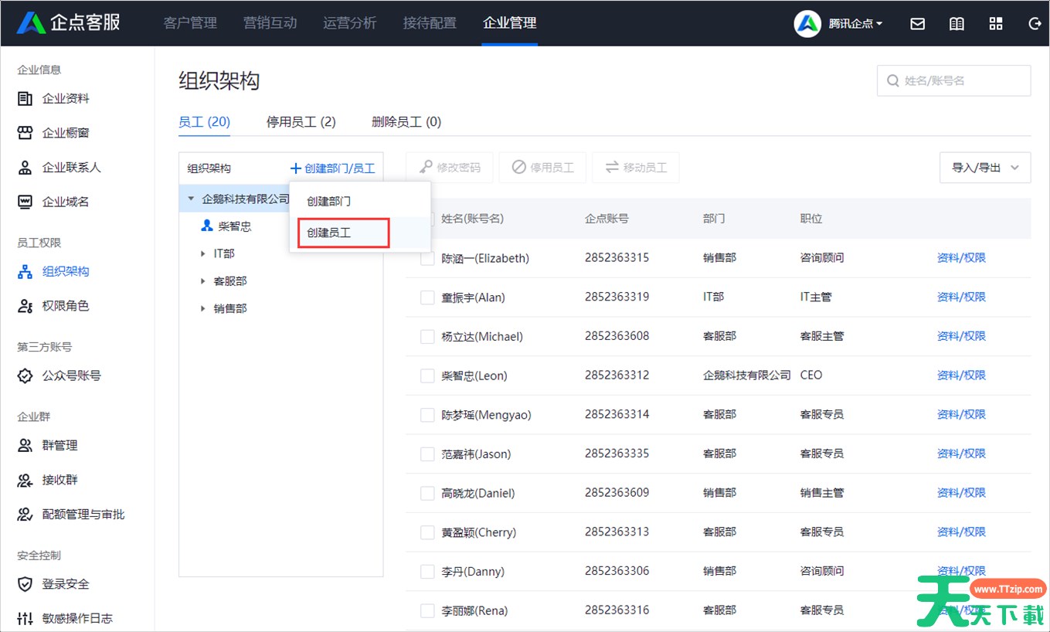Open 权限角色 in the sidebar
This screenshot has height=632, width=1050.
coord(66,306)
